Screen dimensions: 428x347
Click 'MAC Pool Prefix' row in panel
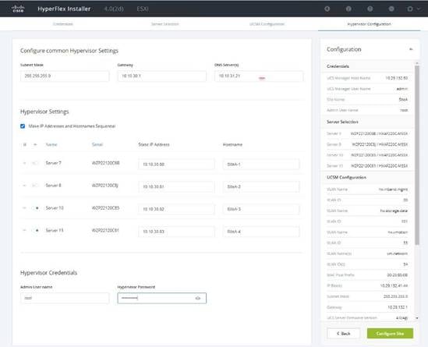coord(367,275)
